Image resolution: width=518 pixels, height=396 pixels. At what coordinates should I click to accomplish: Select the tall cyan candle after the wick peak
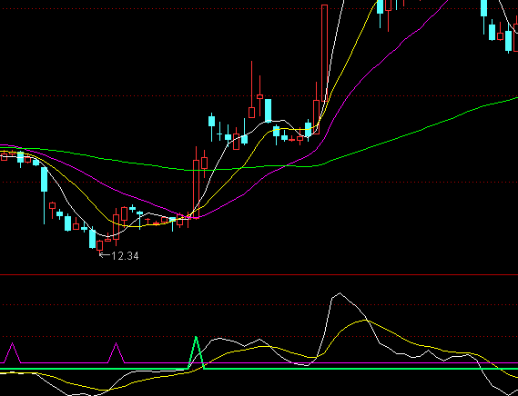click(x=268, y=111)
